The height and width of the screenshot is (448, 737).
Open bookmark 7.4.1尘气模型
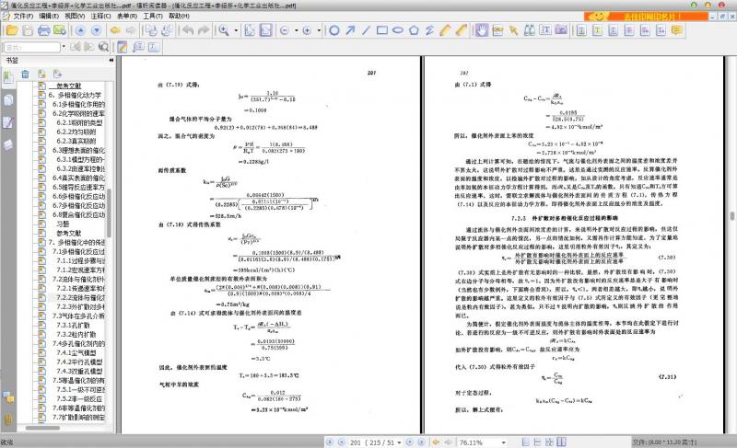click(x=76, y=352)
